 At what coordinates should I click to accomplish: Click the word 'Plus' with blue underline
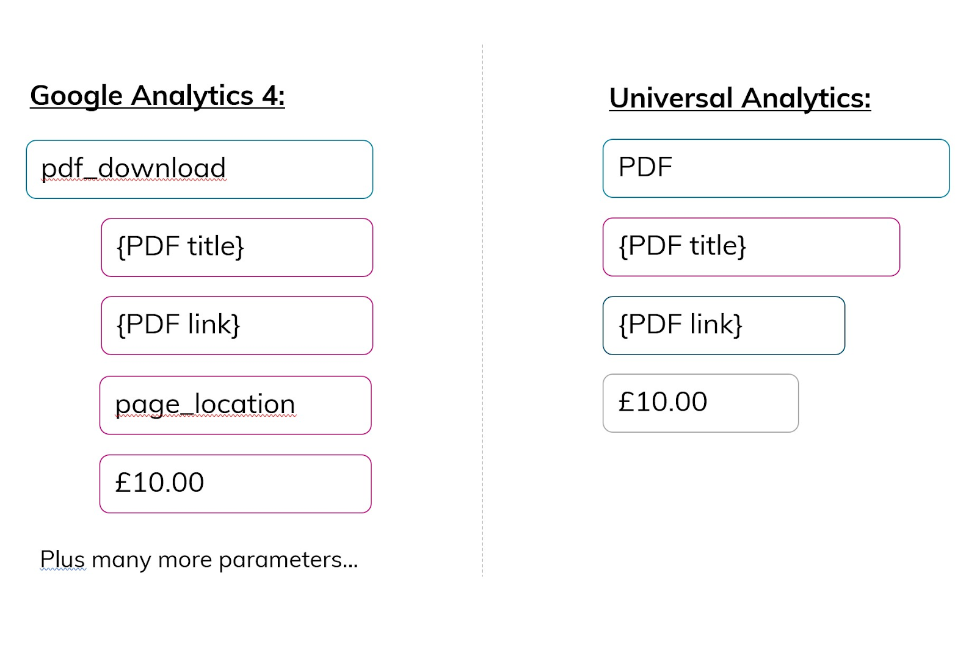click(63, 559)
